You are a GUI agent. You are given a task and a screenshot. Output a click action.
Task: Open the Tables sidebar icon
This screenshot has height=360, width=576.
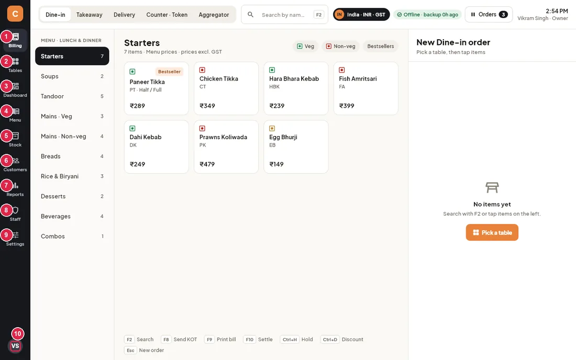(15, 64)
